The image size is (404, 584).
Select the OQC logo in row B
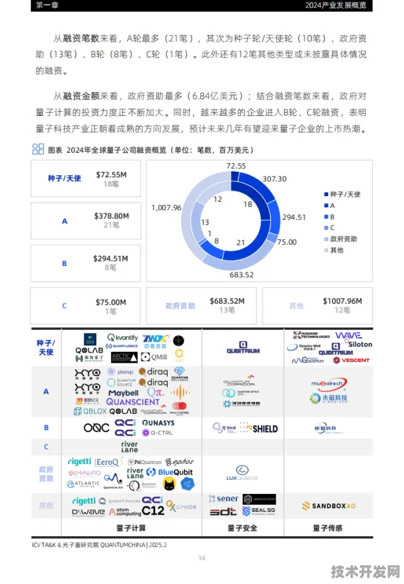[x=97, y=428]
